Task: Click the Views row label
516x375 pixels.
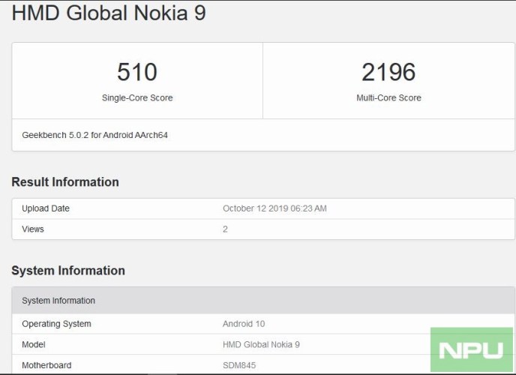Action: coord(33,229)
